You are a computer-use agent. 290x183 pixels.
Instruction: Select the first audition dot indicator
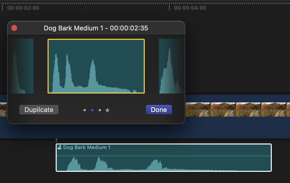[85, 110]
